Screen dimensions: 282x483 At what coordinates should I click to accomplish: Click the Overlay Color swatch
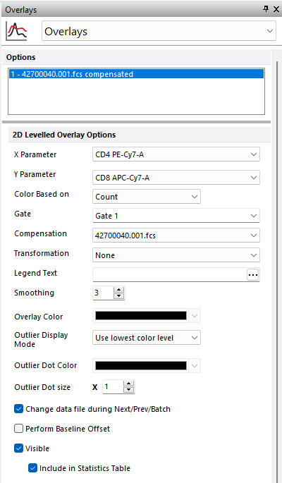[141, 315]
